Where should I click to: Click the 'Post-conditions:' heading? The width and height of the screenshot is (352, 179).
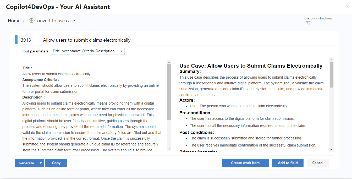(197, 132)
